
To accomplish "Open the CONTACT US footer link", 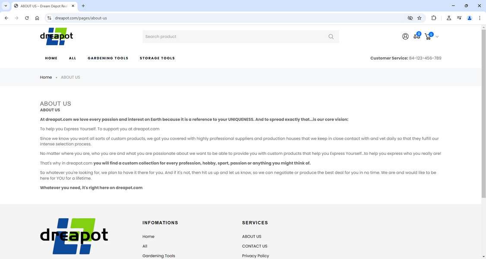I will [x=255, y=246].
